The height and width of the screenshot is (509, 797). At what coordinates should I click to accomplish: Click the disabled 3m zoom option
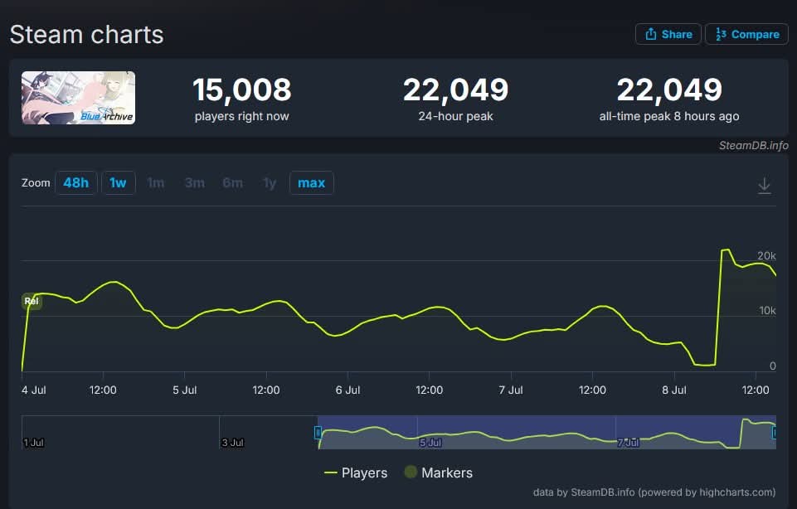click(195, 183)
